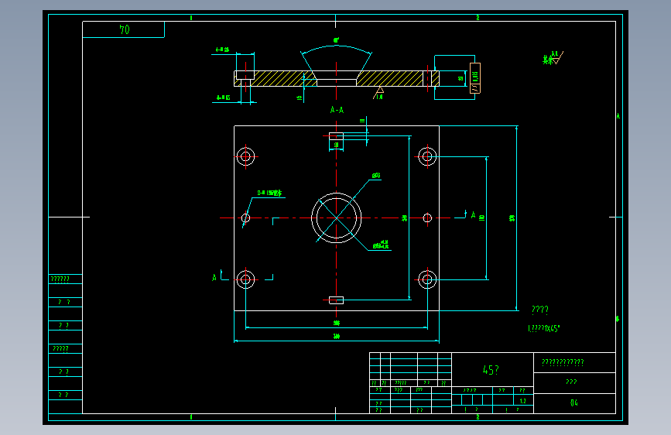Select the diameter leader text upper-right of center circle
671x435 pixels.
click(x=376, y=176)
